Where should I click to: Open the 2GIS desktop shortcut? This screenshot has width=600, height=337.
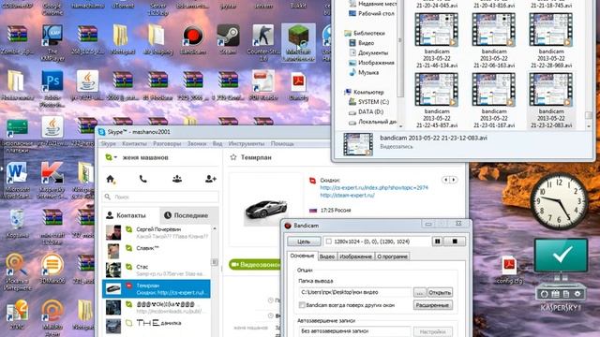[17, 315]
